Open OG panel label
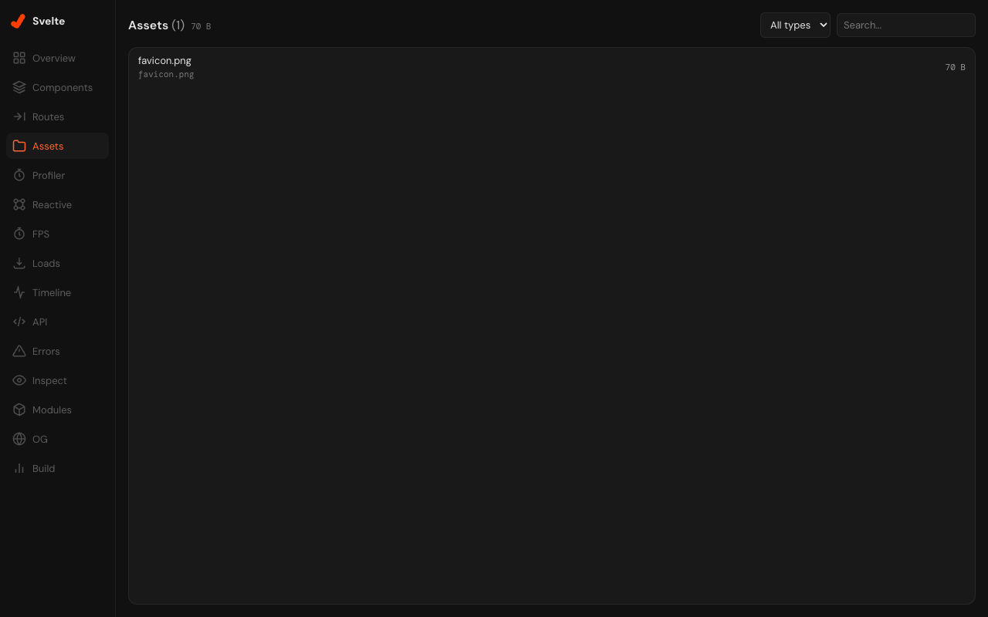988x617 pixels. tap(40, 439)
